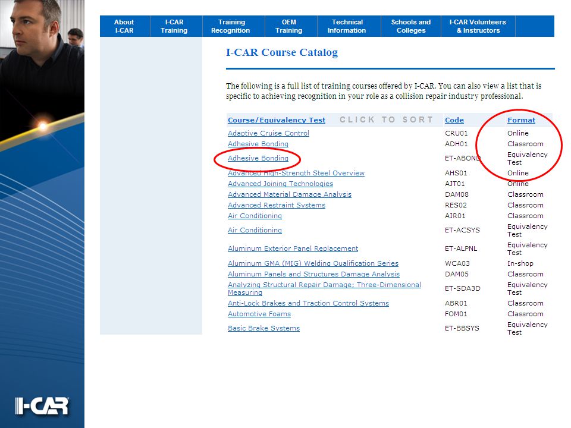Sort the catalog by the Code column
This screenshot has width=571, height=428.
tap(454, 120)
